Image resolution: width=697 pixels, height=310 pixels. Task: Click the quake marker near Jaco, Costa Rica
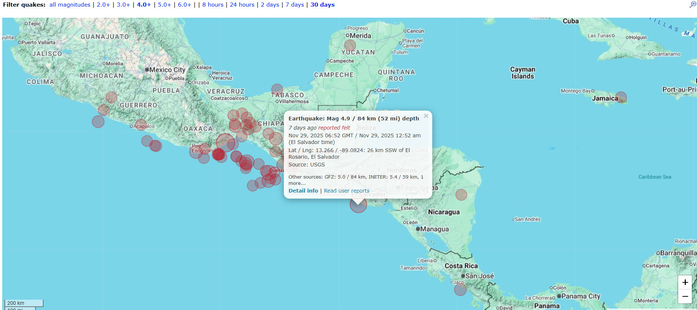(460, 290)
